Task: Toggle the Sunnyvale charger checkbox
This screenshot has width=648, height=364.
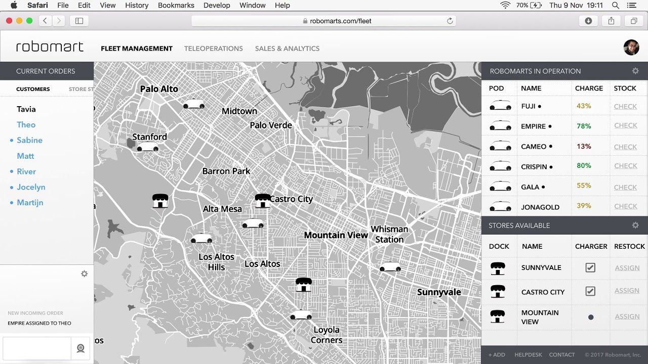Action: click(590, 267)
